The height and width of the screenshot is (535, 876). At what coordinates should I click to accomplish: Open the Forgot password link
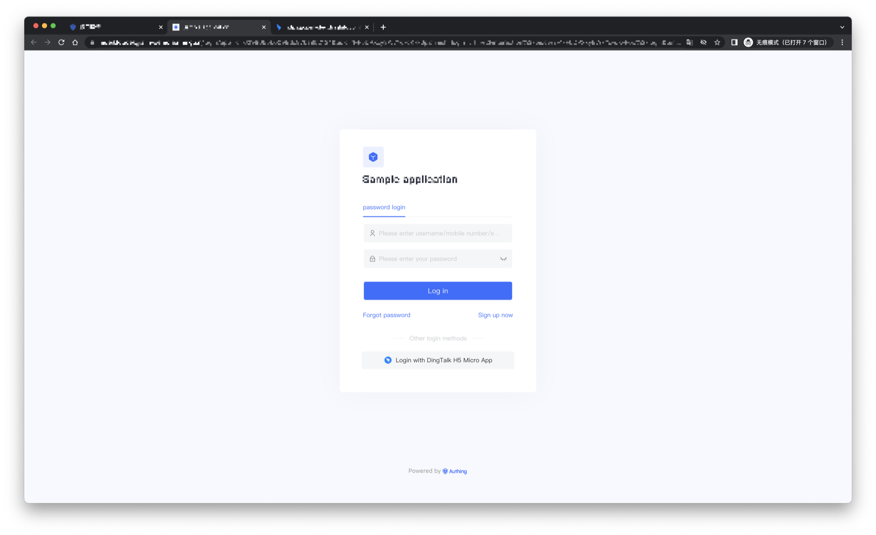386,315
